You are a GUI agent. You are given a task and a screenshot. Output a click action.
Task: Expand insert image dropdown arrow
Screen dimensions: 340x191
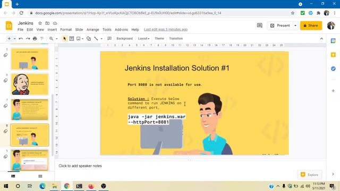click(x=83, y=39)
